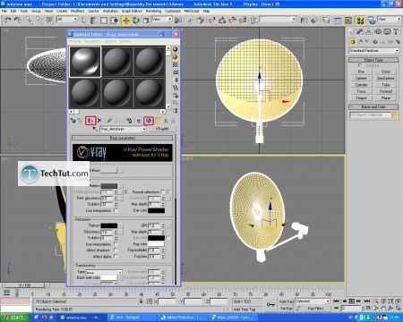The height and width of the screenshot is (322, 403).
Task: Enable Affect shadows checkbox
Action: 116,250
